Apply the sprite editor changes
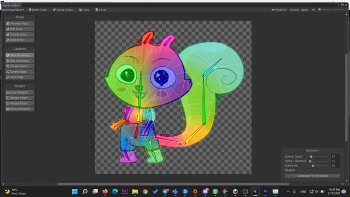The width and height of the screenshot is (350, 197). pos(305,10)
